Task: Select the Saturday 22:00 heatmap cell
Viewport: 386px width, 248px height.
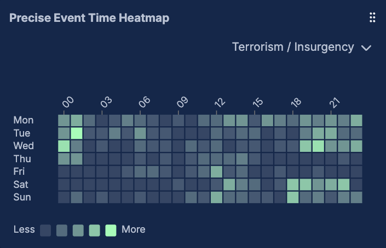Action: pyautogui.click(x=344, y=185)
